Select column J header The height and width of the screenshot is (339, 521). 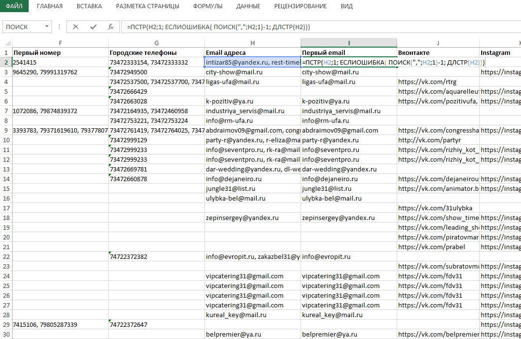[438, 43]
